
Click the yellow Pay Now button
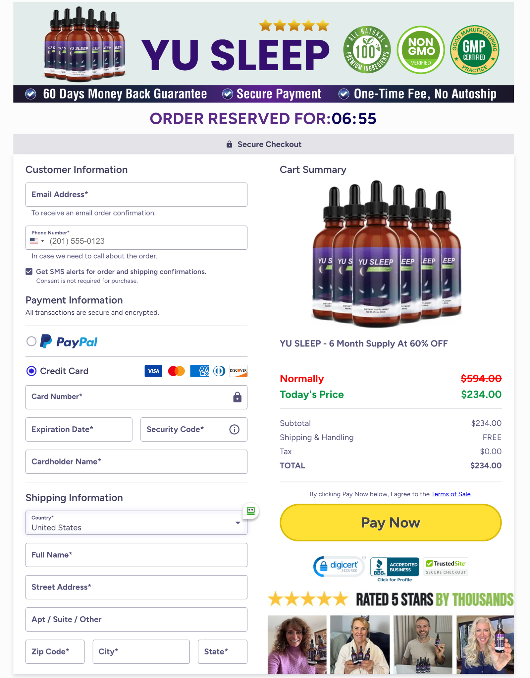(x=391, y=523)
